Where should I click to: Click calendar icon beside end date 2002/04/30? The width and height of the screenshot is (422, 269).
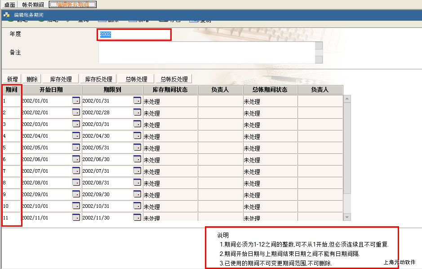pos(137,135)
